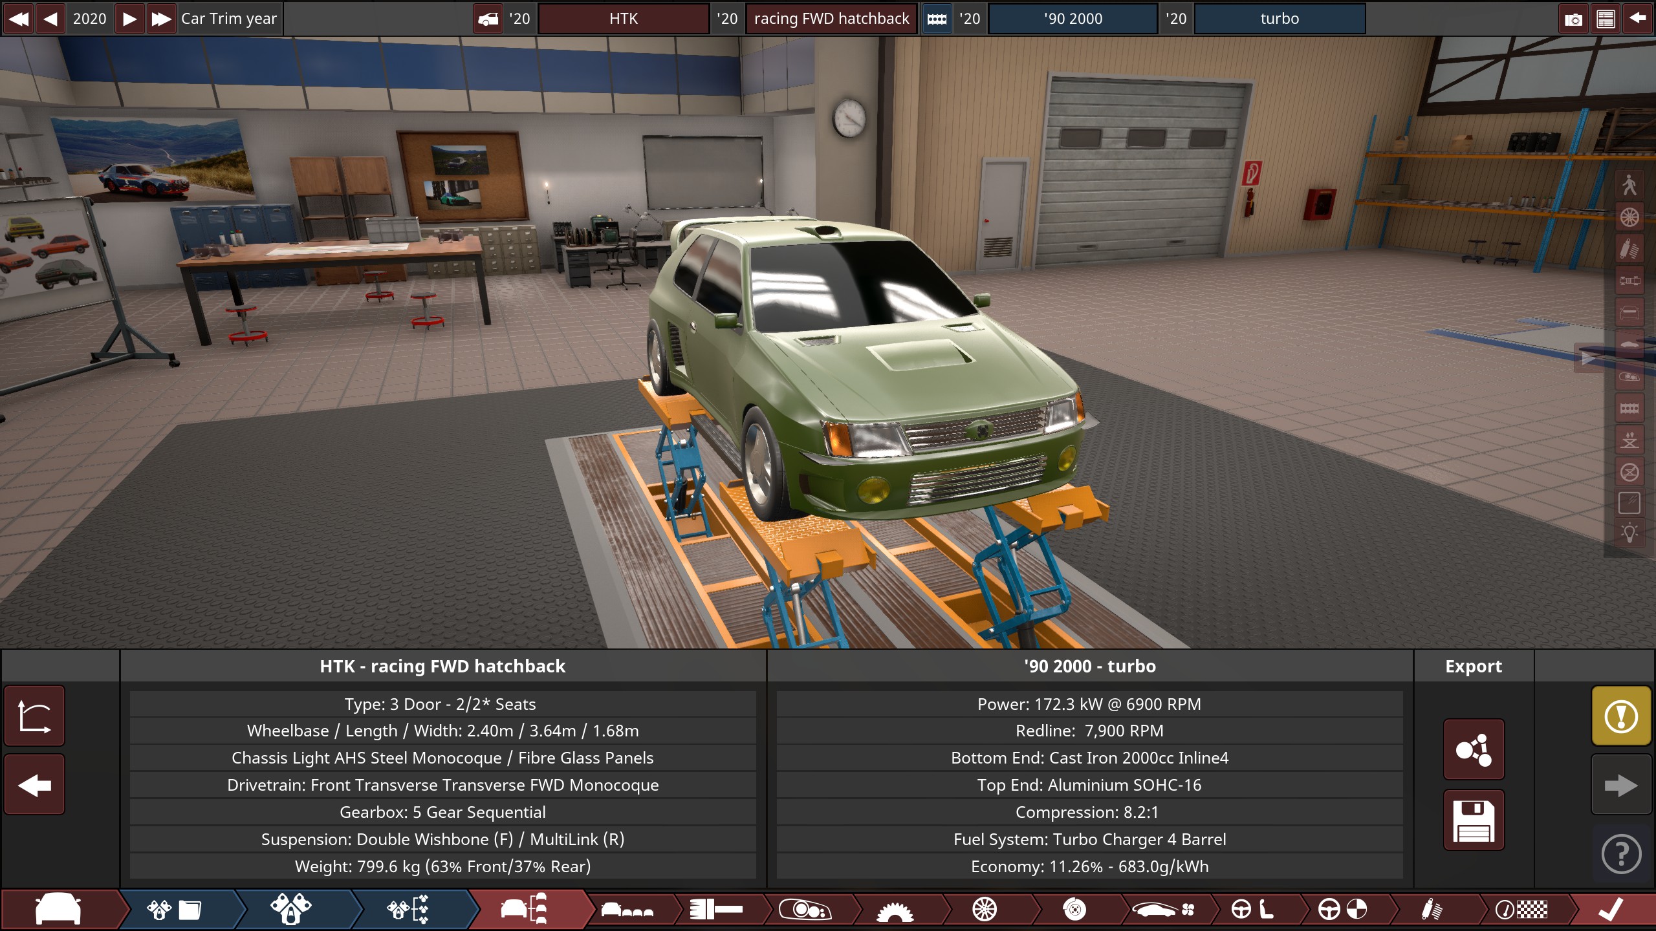Image resolution: width=1656 pixels, height=931 pixels.
Task: Click the back arrow at top right
Action: tap(1637, 19)
